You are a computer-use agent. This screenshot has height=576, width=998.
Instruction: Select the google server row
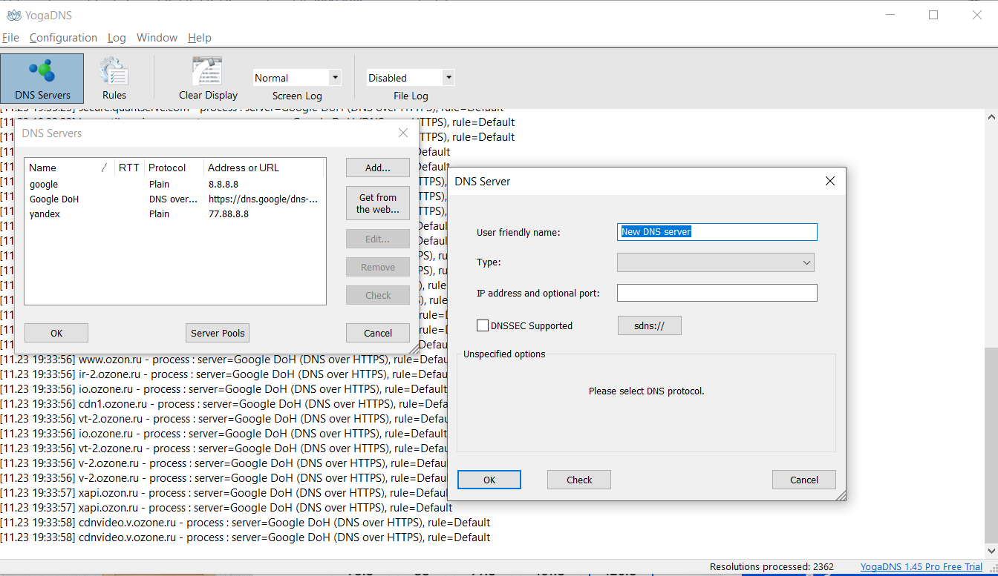tap(175, 184)
